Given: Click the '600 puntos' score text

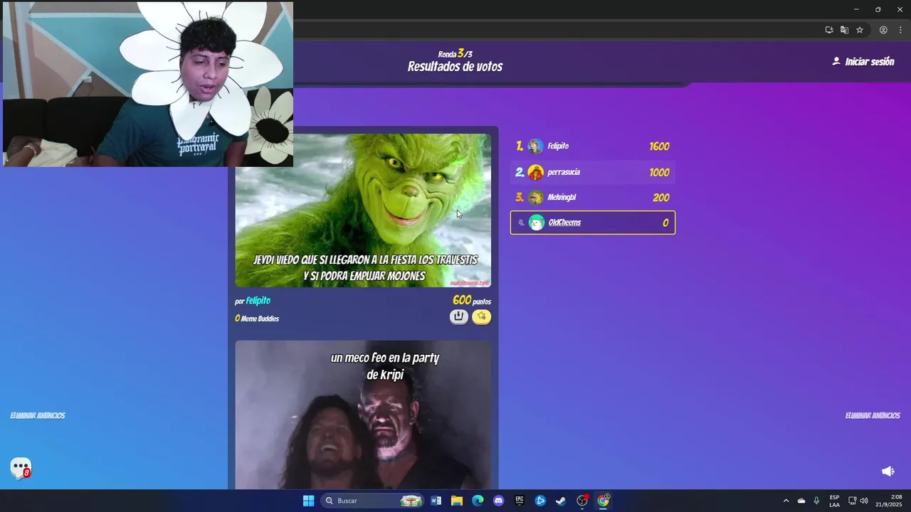Looking at the screenshot, I should pos(471,301).
